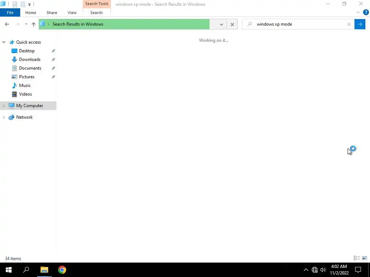
Task: Open recent locations dropdown arrow
Action: coord(26,24)
